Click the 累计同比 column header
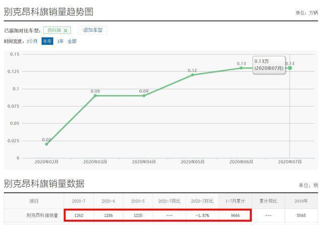The height and width of the screenshot is (225, 323). (268, 201)
